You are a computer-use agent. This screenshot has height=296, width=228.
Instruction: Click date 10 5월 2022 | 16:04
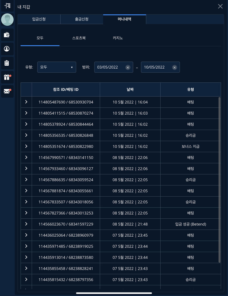[x=130, y=102]
